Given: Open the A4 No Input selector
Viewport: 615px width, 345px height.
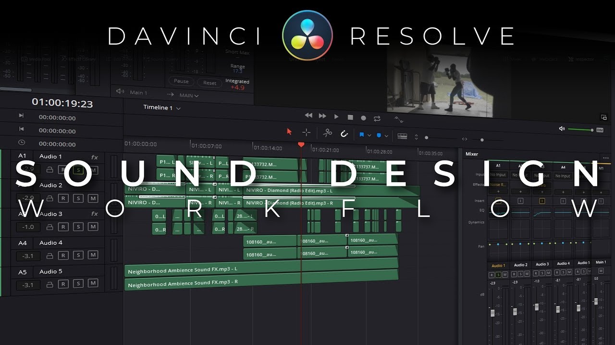Looking at the screenshot, I should (x=563, y=176).
